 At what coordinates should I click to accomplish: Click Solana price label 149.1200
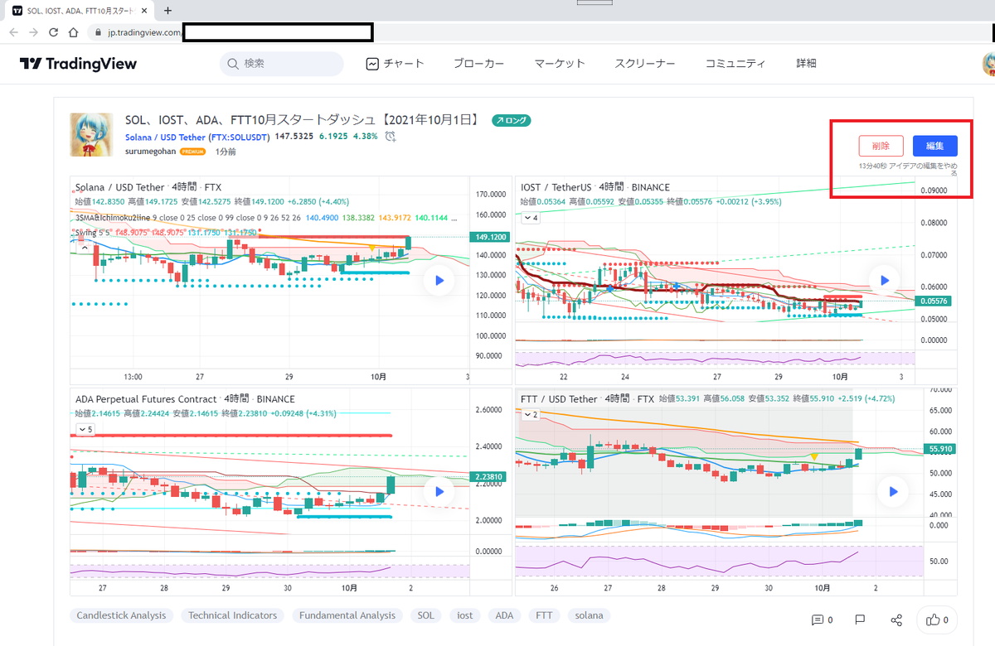[x=488, y=237]
